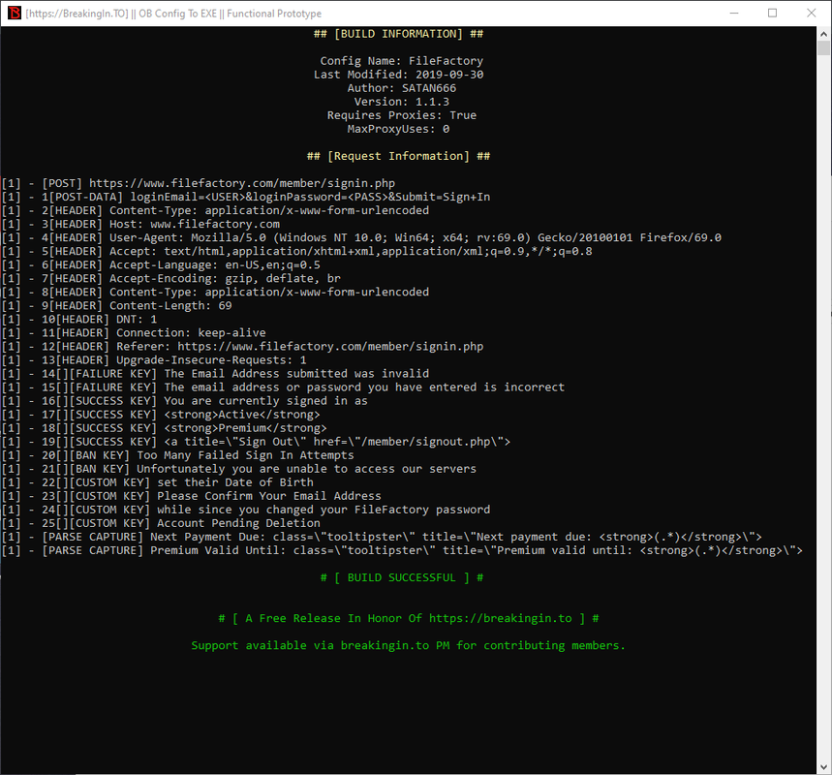Click the scrollbar down arrow

point(823,767)
